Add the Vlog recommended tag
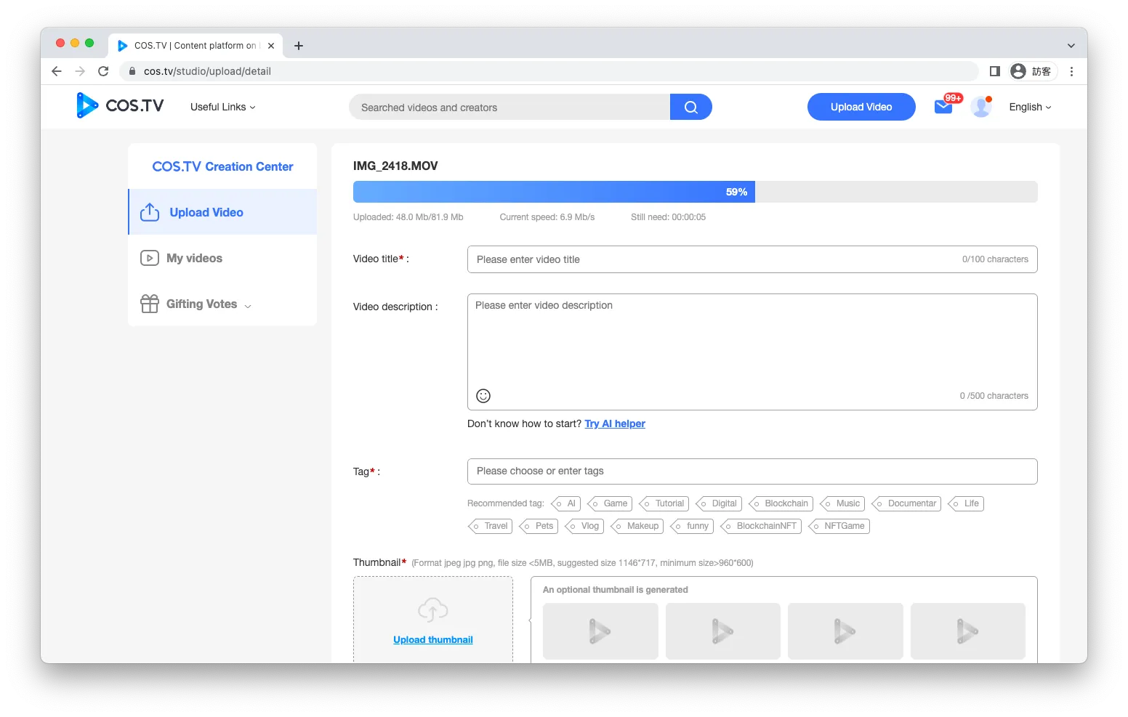Image resolution: width=1128 pixels, height=717 pixels. click(x=585, y=526)
